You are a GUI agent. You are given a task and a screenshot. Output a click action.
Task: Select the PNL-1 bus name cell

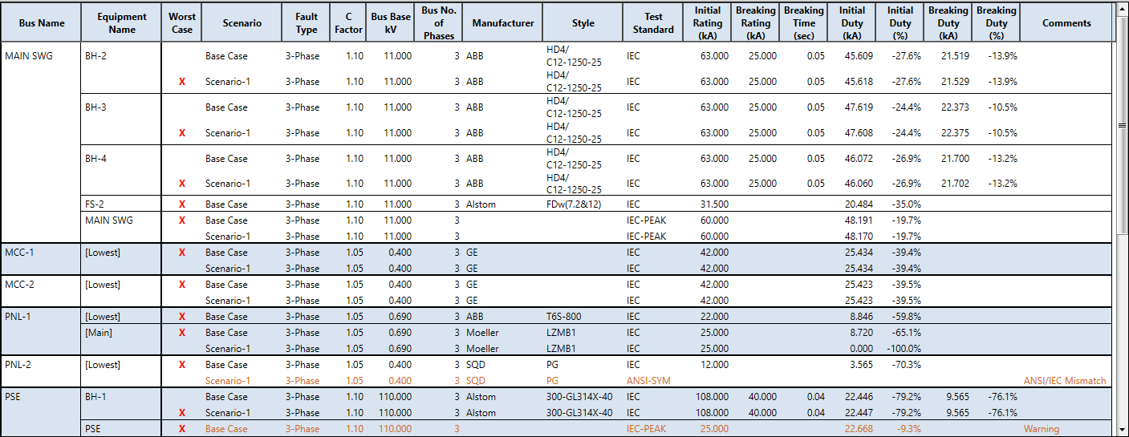[x=42, y=332]
